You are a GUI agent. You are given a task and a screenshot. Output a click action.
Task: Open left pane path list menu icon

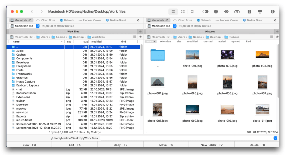135,37
